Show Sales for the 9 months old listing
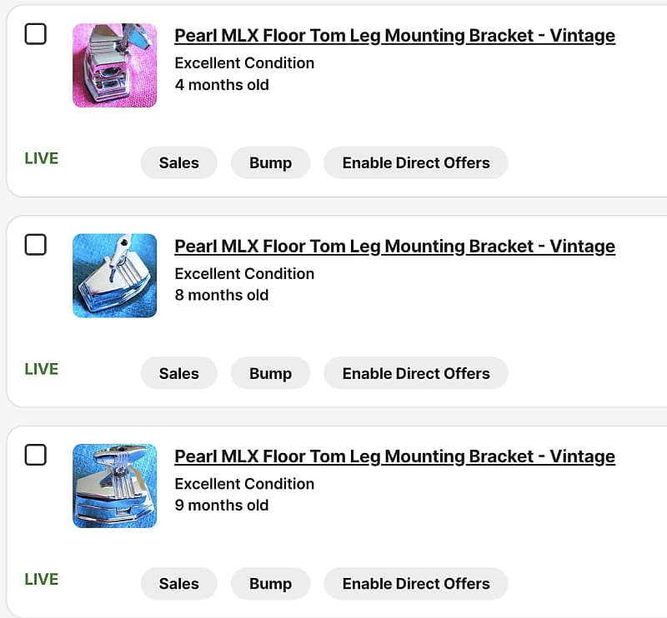The height and width of the screenshot is (618, 667). (x=178, y=583)
